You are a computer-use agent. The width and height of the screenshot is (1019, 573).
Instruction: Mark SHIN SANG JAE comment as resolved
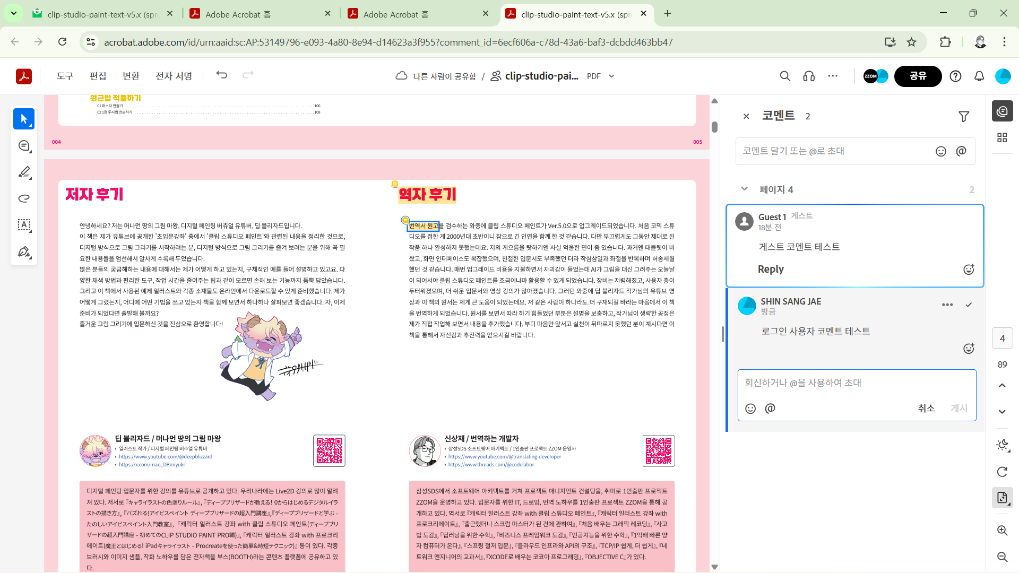click(969, 305)
